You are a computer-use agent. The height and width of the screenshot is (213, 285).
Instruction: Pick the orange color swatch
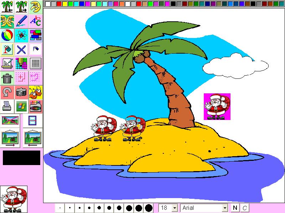122,4
